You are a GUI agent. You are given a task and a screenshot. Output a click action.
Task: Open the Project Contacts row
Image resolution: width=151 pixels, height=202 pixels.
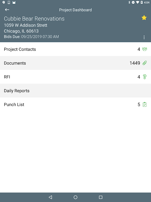tap(20, 49)
